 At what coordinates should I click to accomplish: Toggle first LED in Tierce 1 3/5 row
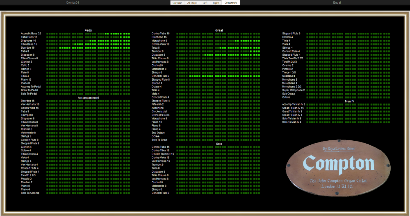[x=308, y=72]
